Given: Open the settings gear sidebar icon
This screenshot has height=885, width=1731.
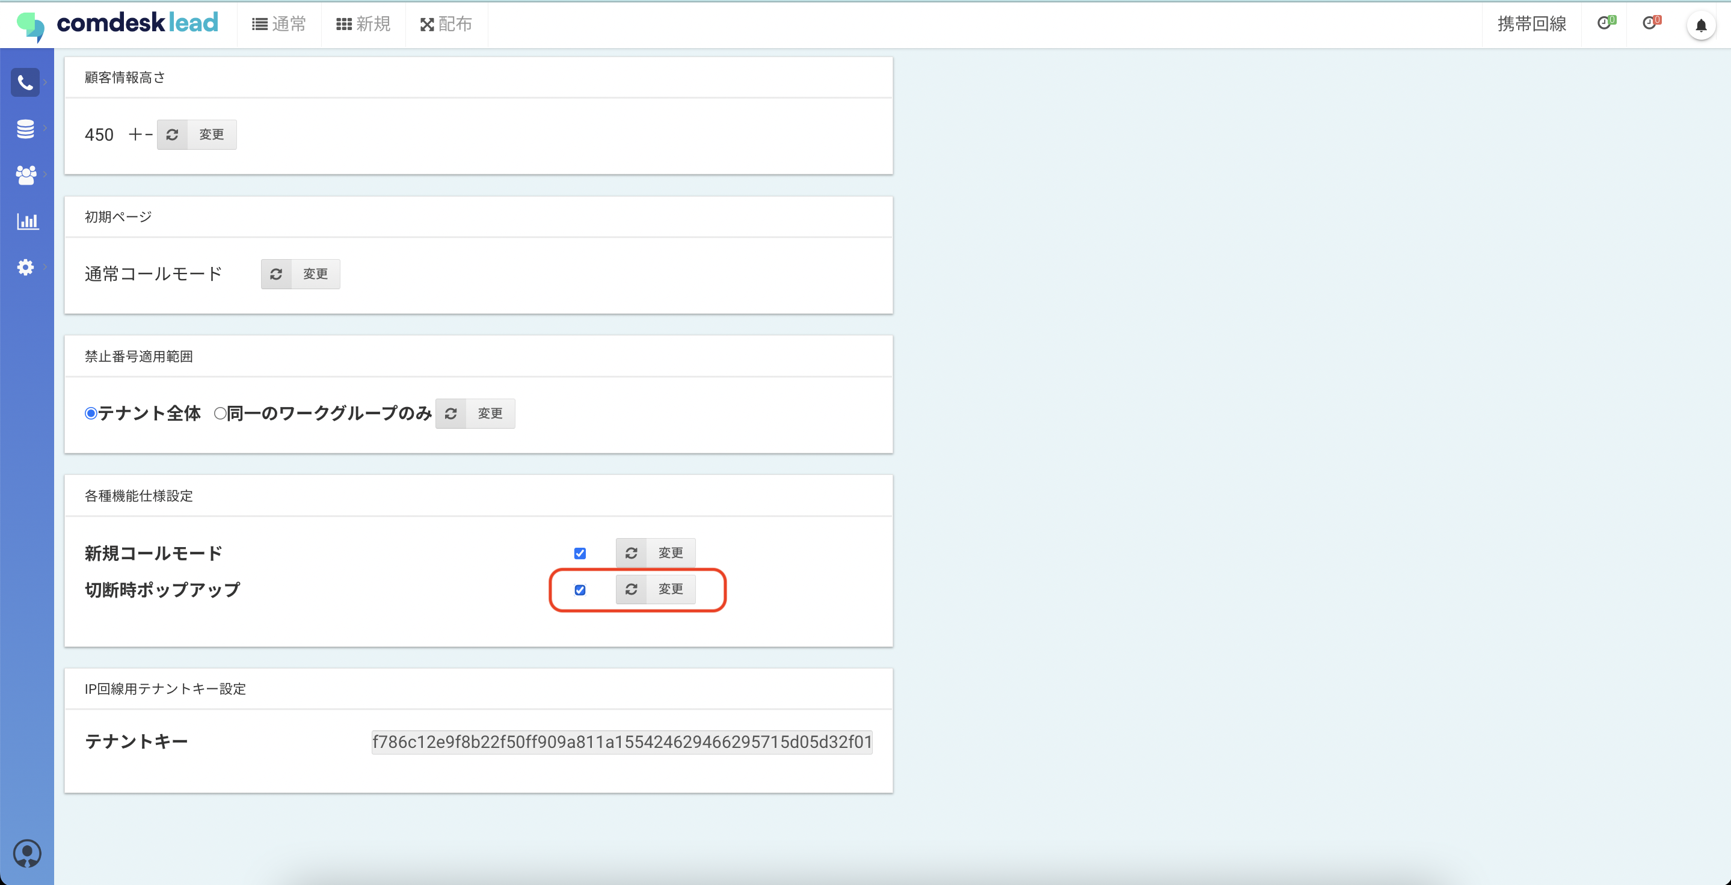Looking at the screenshot, I should tap(25, 266).
